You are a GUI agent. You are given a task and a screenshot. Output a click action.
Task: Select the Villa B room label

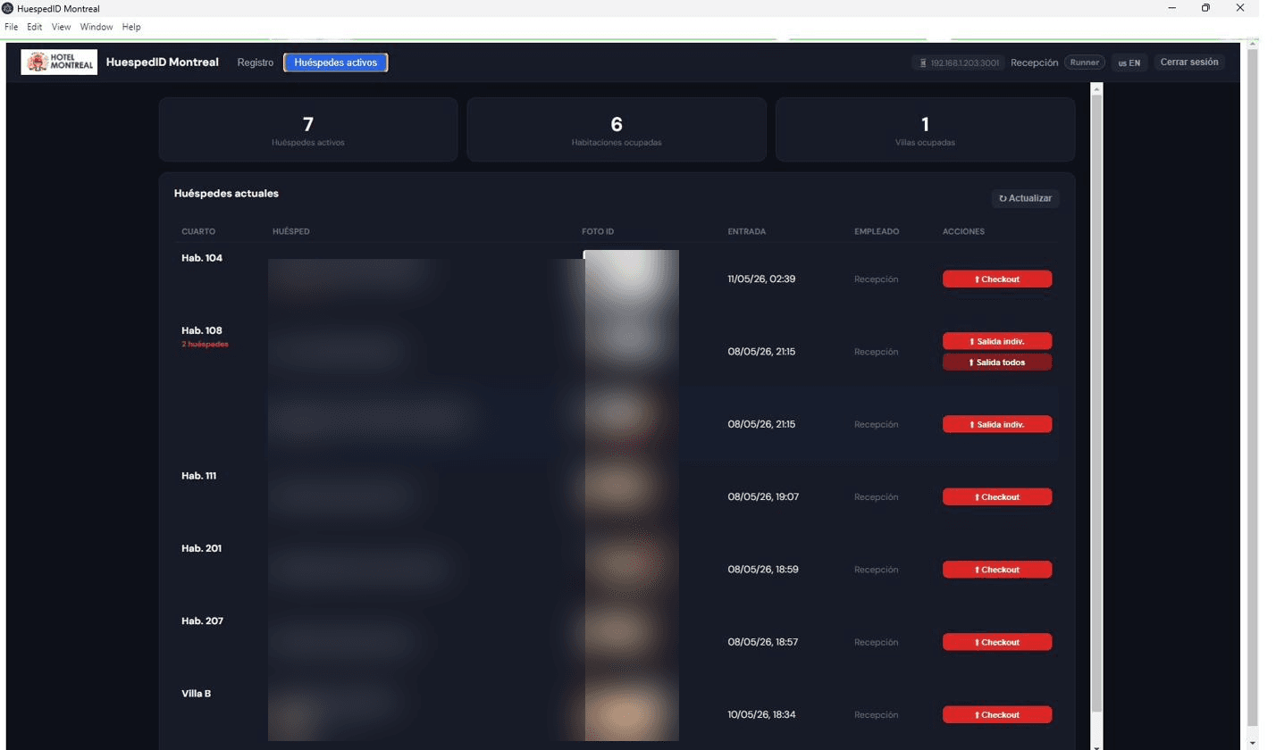click(x=196, y=694)
